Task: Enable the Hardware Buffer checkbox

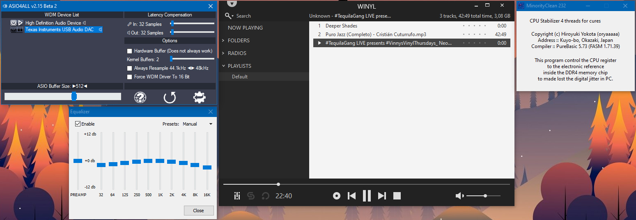Action: pyautogui.click(x=130, y=51)
